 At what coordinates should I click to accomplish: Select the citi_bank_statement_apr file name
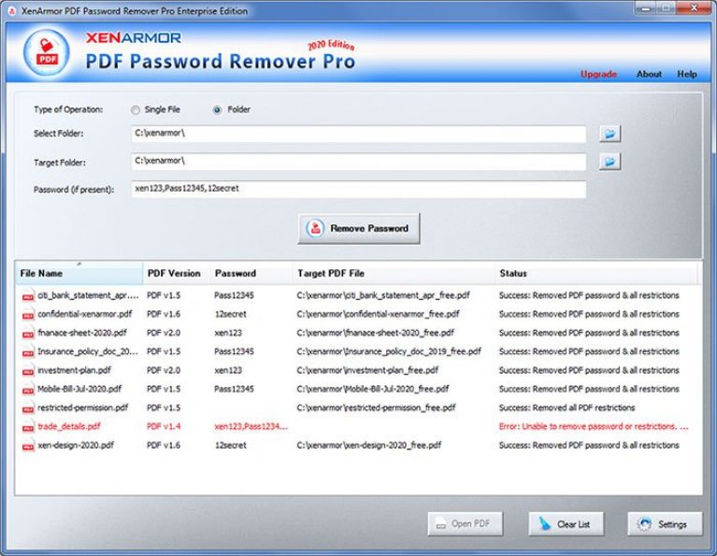[88, 295]
